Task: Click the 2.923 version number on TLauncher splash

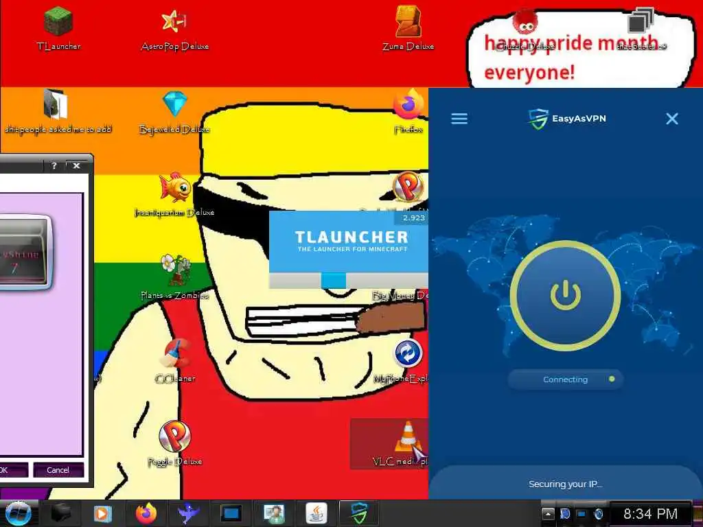Action: coord(413,218)
